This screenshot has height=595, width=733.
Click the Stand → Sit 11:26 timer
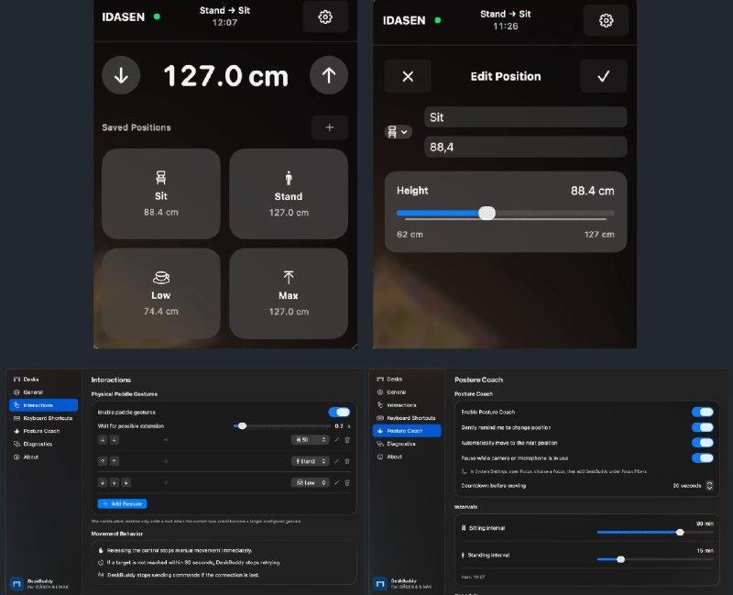point(506,20)
